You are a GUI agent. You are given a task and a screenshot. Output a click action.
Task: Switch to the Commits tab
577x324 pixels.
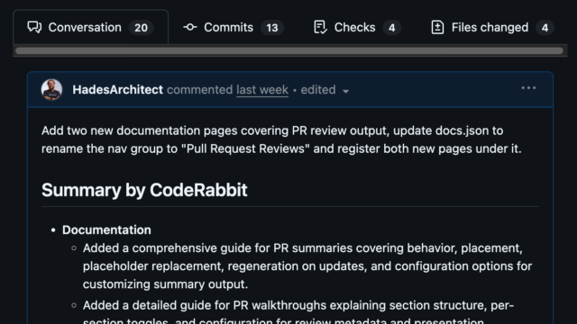234,28
